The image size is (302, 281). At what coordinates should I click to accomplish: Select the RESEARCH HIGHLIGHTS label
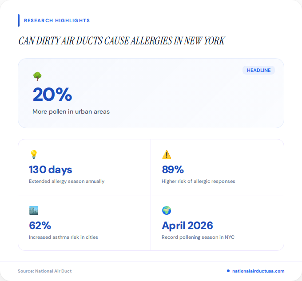click(x=57, y=20)
